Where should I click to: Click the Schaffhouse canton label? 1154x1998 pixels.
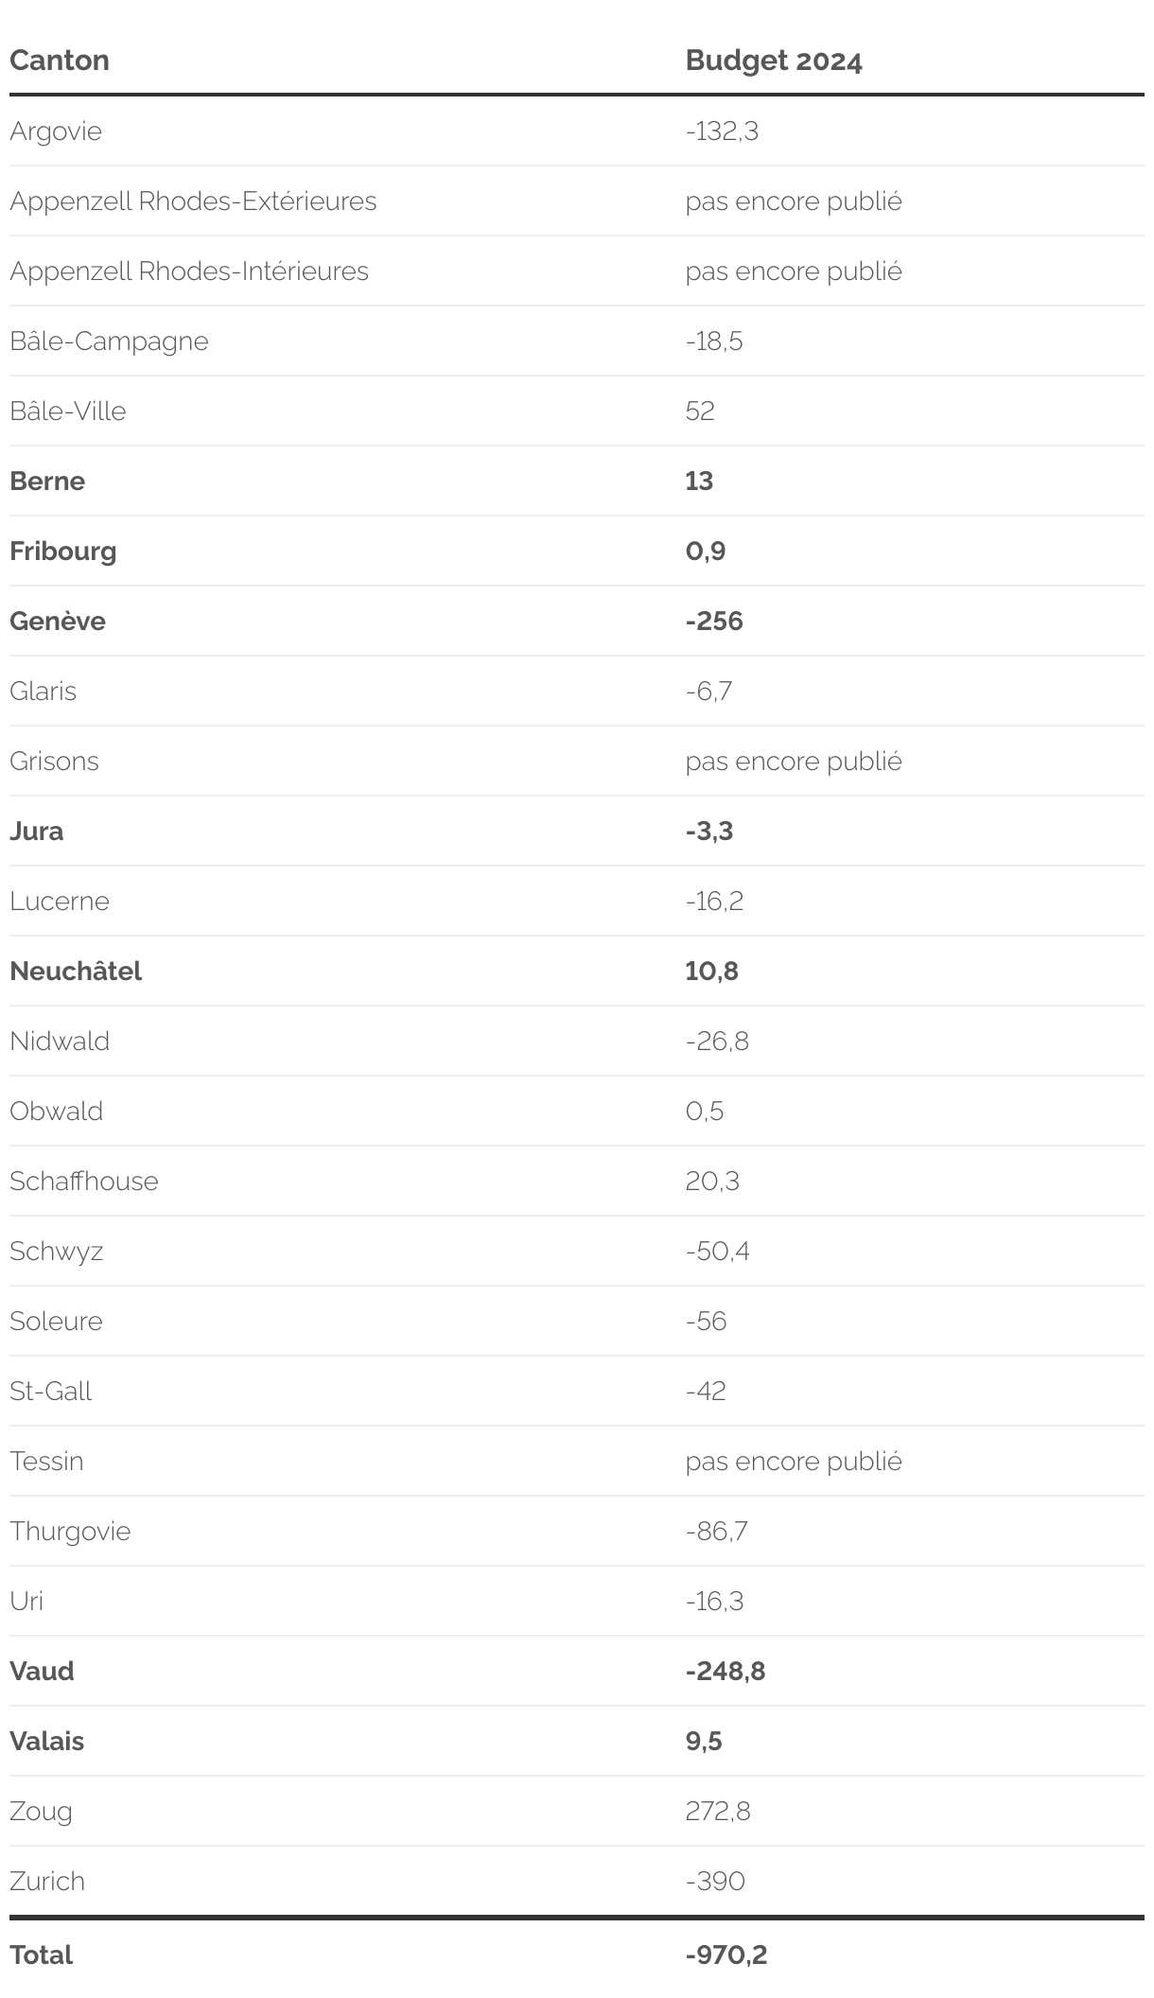point(84,1181)
